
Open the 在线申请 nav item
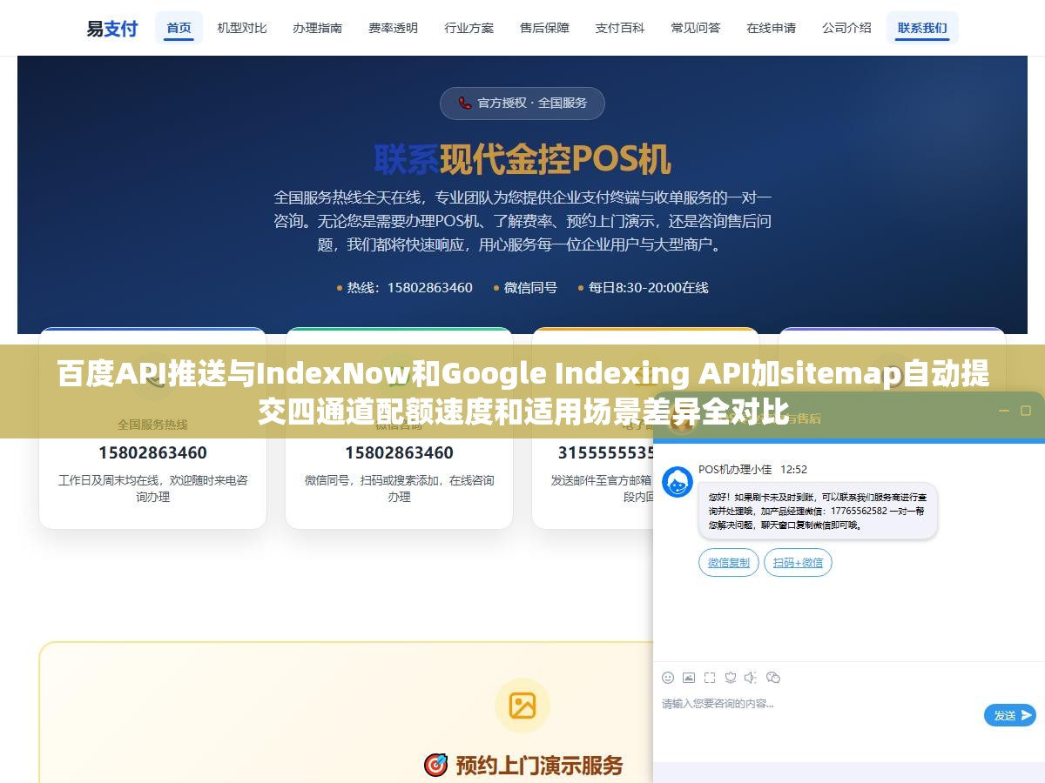tap(772, 28)
